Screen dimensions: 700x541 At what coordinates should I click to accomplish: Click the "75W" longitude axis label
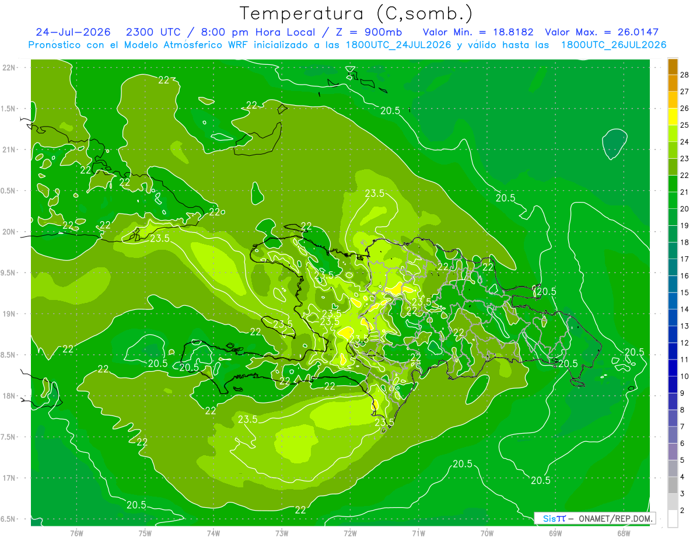pyautogui.click(x=145, y=533)
